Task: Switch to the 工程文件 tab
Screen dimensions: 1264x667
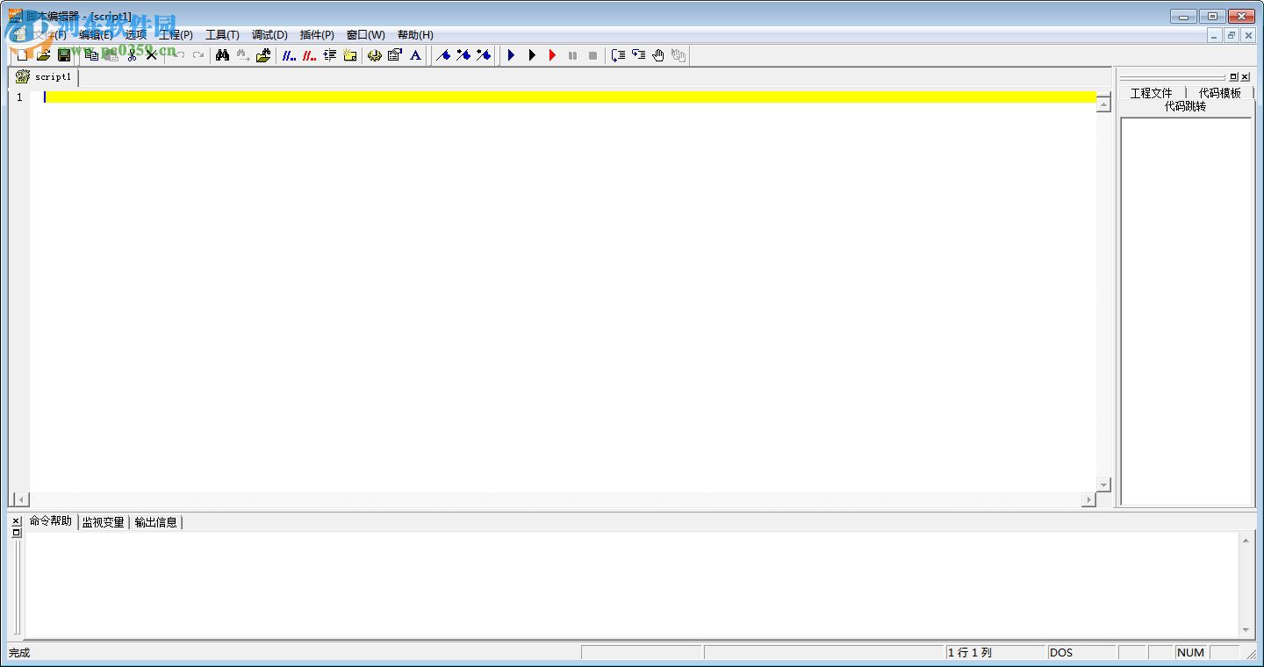Action: [1151, 93]
